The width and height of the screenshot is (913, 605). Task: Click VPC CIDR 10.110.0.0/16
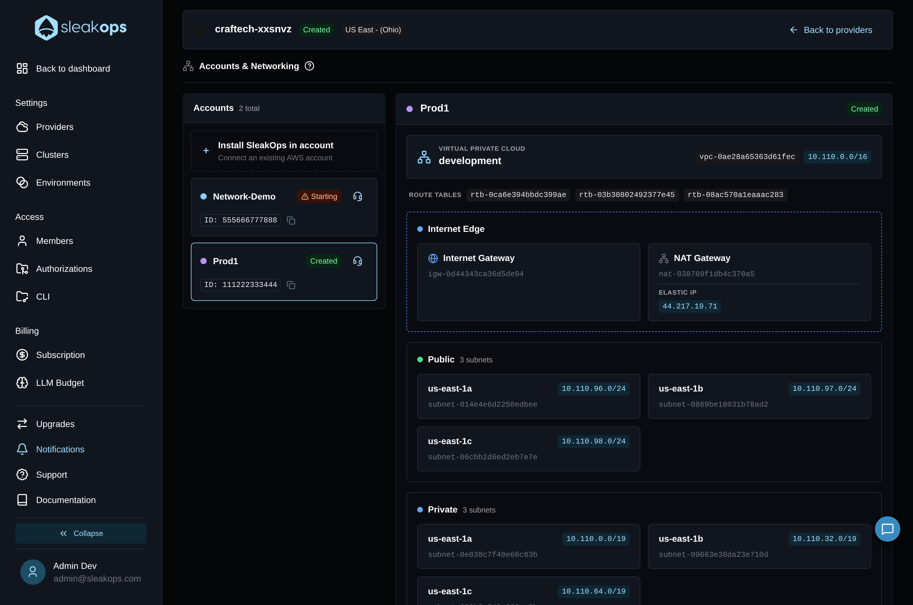(837, 157)
